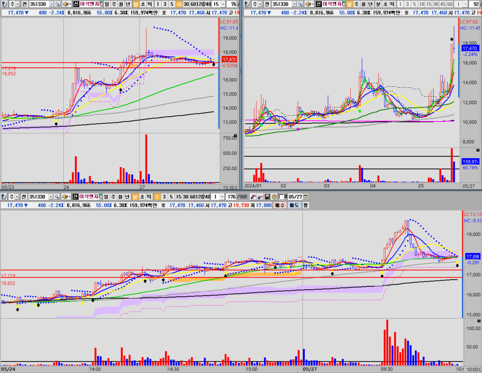Click the bar count field 176 in bottom chart
Image resolution: width=482 pixels, height=373 pixels.
(232, 196)
